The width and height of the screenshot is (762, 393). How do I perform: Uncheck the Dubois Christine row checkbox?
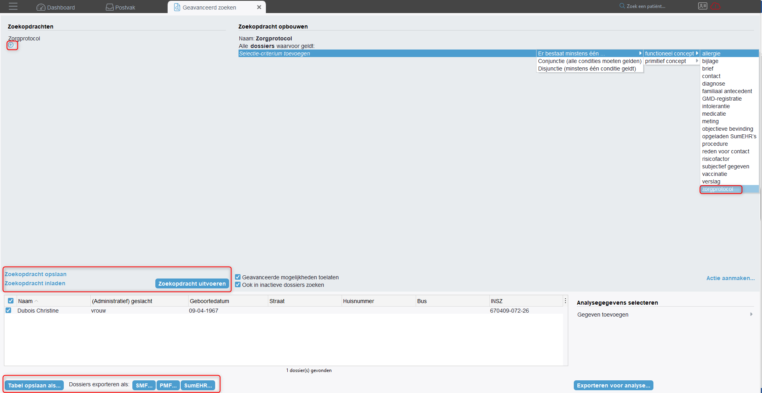pyautogui.click(x=8, y=310)
